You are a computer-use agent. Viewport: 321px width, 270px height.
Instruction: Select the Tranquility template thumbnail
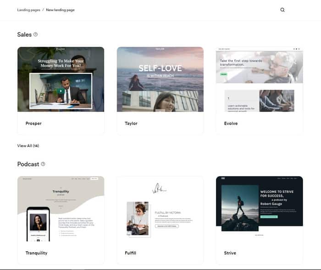[x=61, y=209]
